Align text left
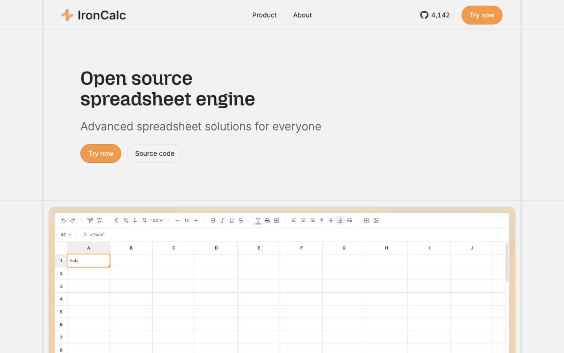Screen dimensions: 564x353 click(x=294, y=220)
